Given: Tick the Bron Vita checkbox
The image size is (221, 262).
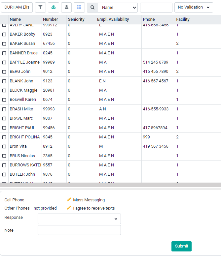Looking at the screenshot, I should point(4,147).
